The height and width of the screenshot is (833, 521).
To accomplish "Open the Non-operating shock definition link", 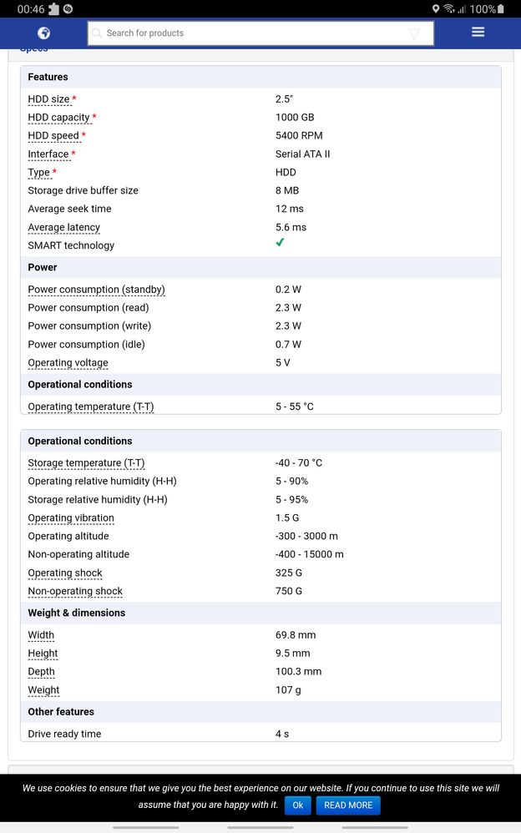I will point(75,591).
